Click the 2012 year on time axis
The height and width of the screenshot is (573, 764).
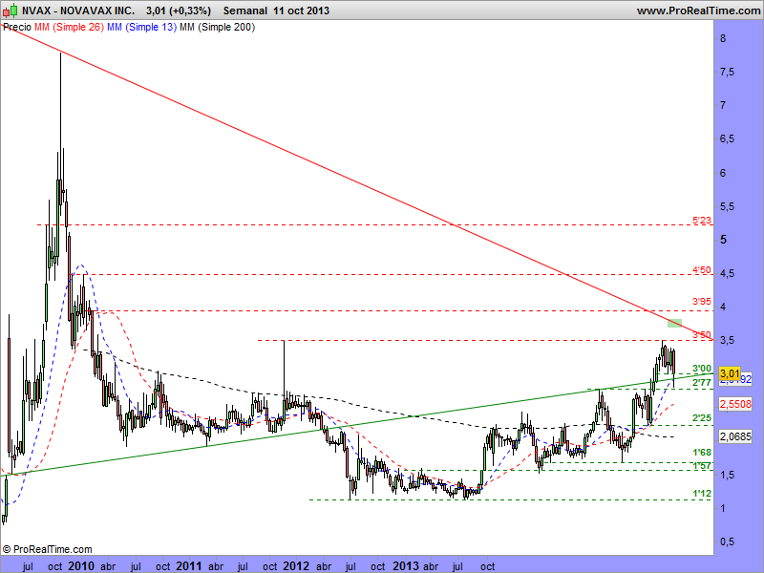[296, 566]
